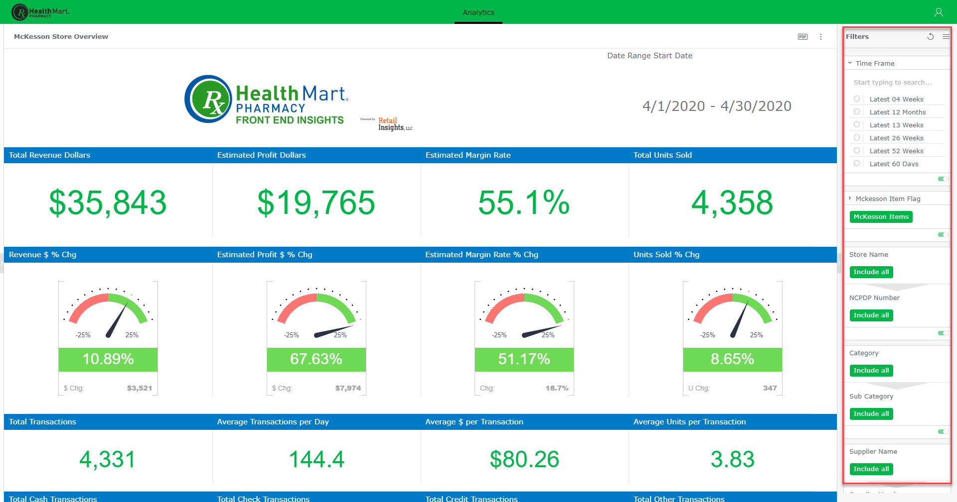Screen dimensions: 957x502
Task: Switch to the Analytics tab
Action: coord(478,12)
